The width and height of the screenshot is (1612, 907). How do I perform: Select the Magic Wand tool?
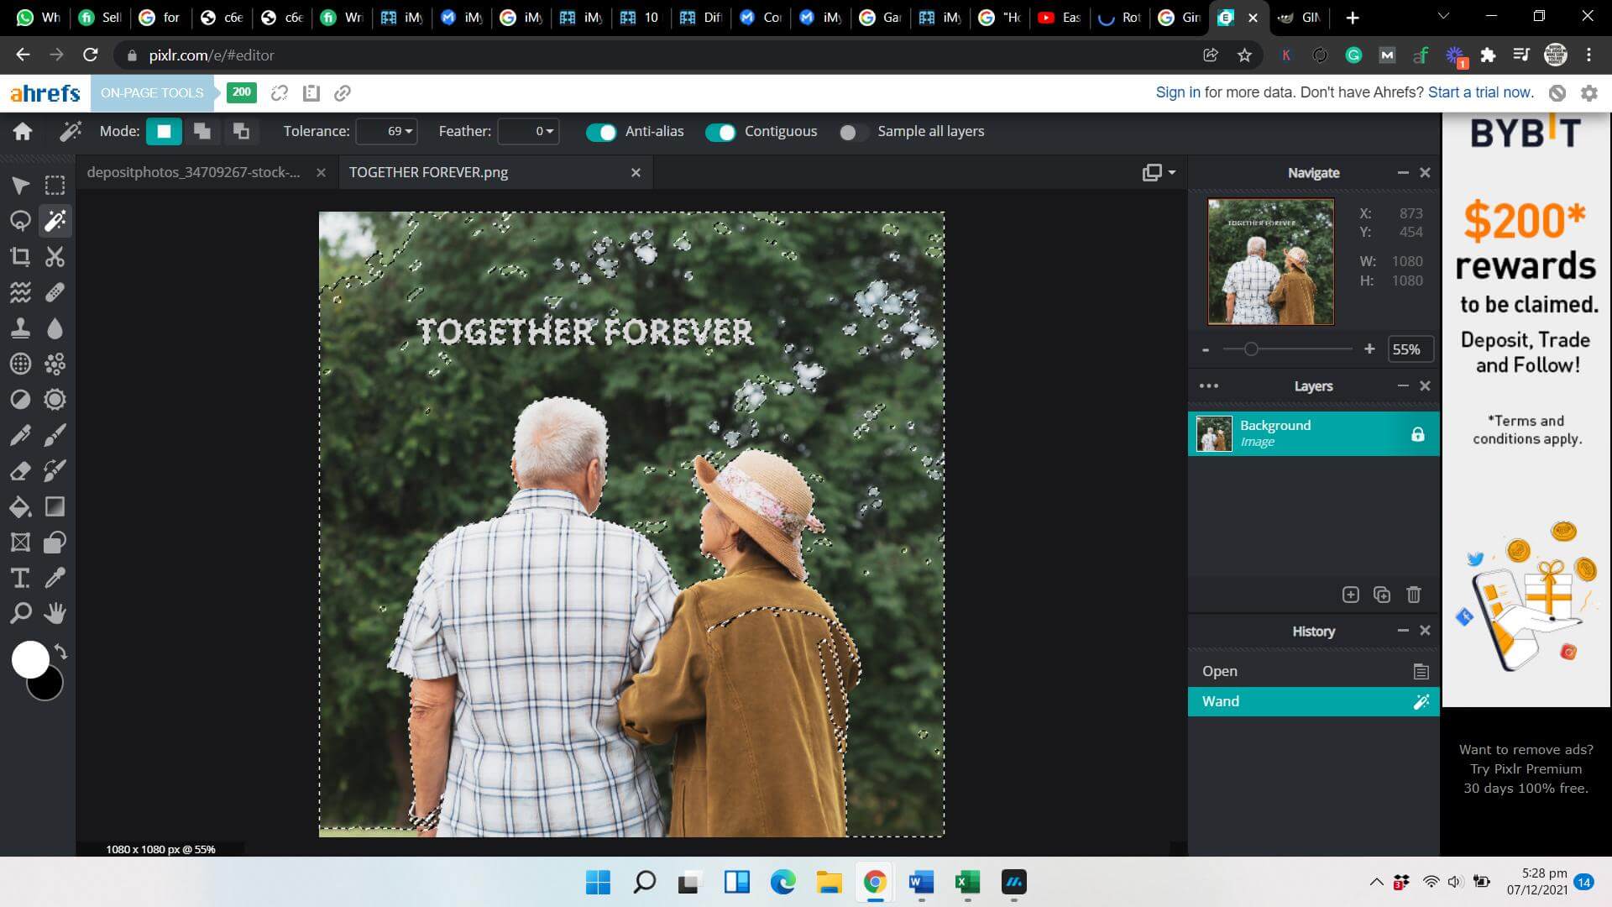[x=55, y=222]
